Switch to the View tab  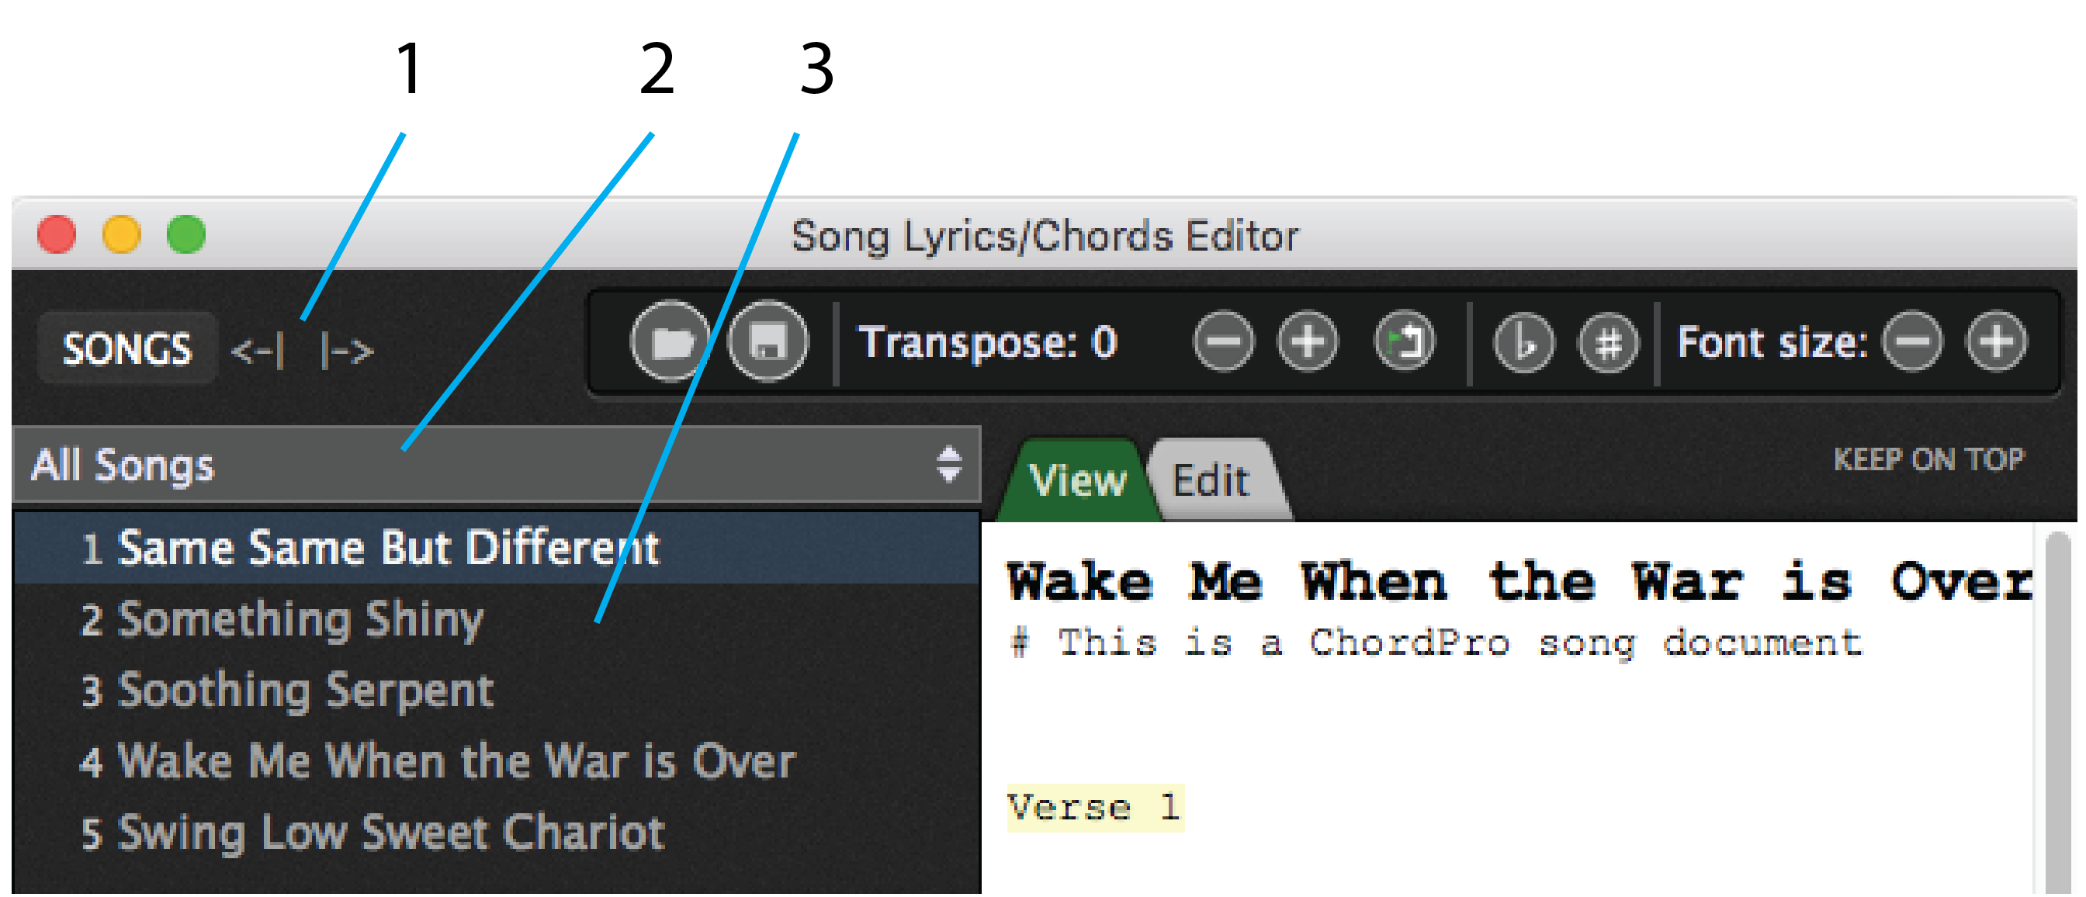[x=1077, y=480]
